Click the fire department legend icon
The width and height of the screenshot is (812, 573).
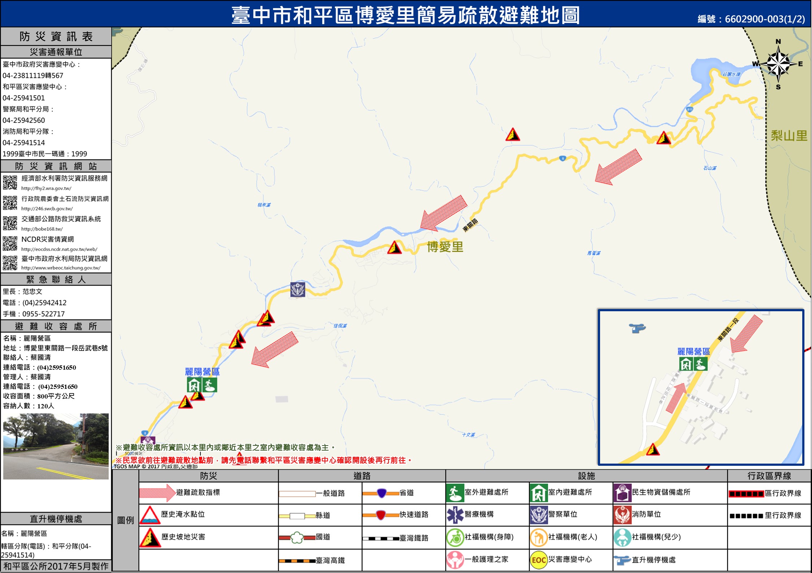point(622,515)
